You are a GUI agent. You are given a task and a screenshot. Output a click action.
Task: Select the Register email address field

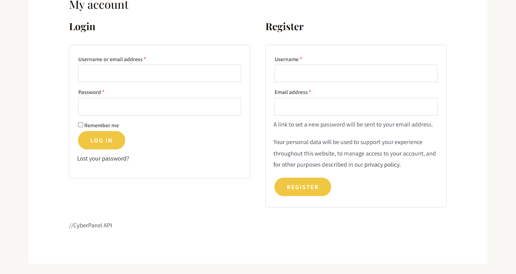coord(356,107)
